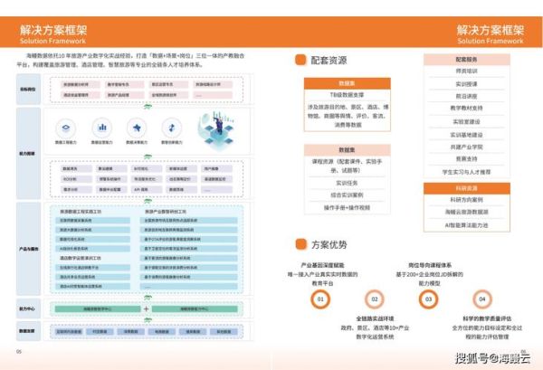The width and height of the screenshot is (543, 370).
Task: Click the 全链路实战环境 advantage title
Action: [x=375, y=318]
